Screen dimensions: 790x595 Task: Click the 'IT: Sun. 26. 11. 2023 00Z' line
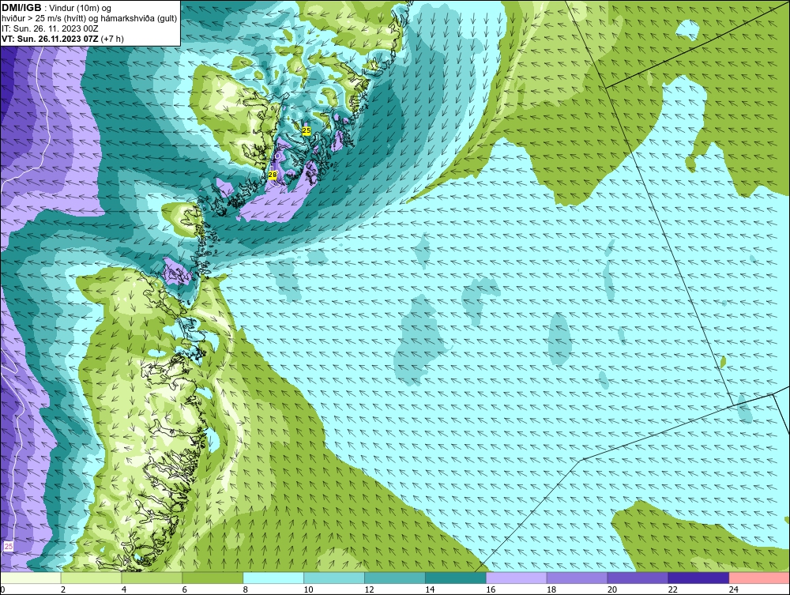(x=50, y=28)
